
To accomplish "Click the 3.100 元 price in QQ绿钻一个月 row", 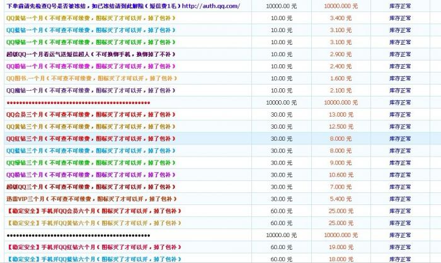I will click(x=341, y=42).
